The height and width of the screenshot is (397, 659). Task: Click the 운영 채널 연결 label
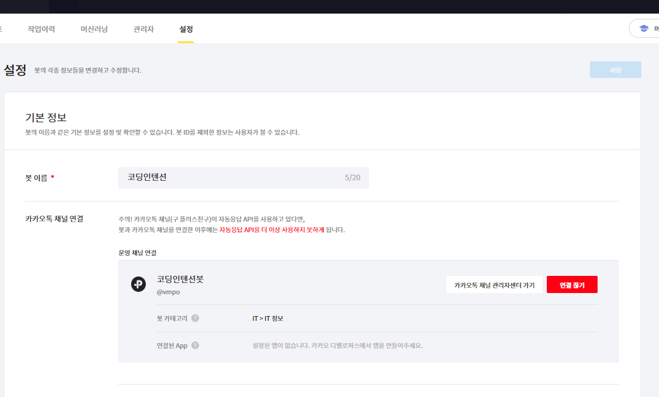(x=138, y=253)
